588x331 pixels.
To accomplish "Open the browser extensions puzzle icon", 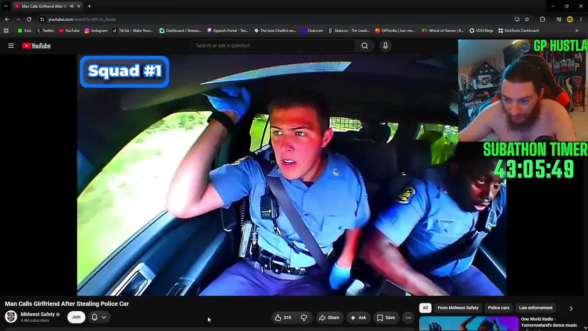I will (x=543, y=19).
